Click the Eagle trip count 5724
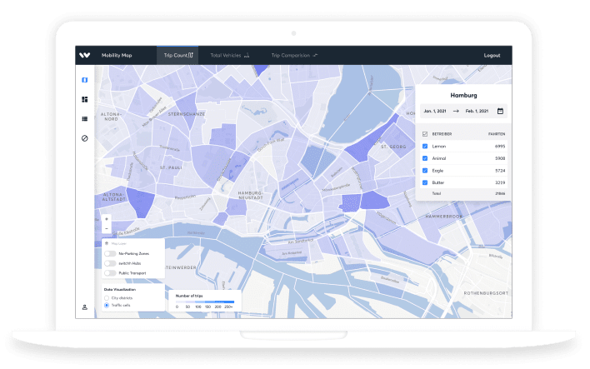 coord(500,171)
